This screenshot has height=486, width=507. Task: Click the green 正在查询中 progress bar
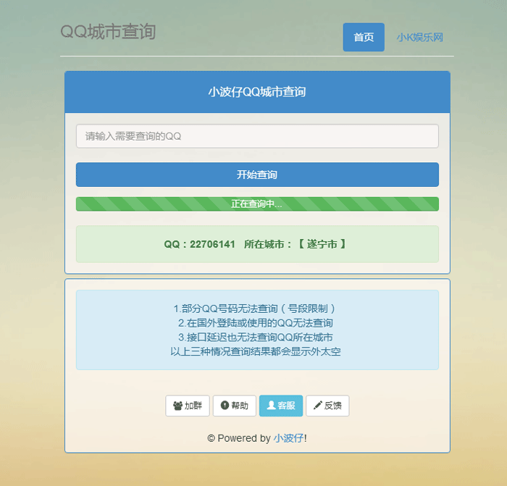(x=257, y=204)
